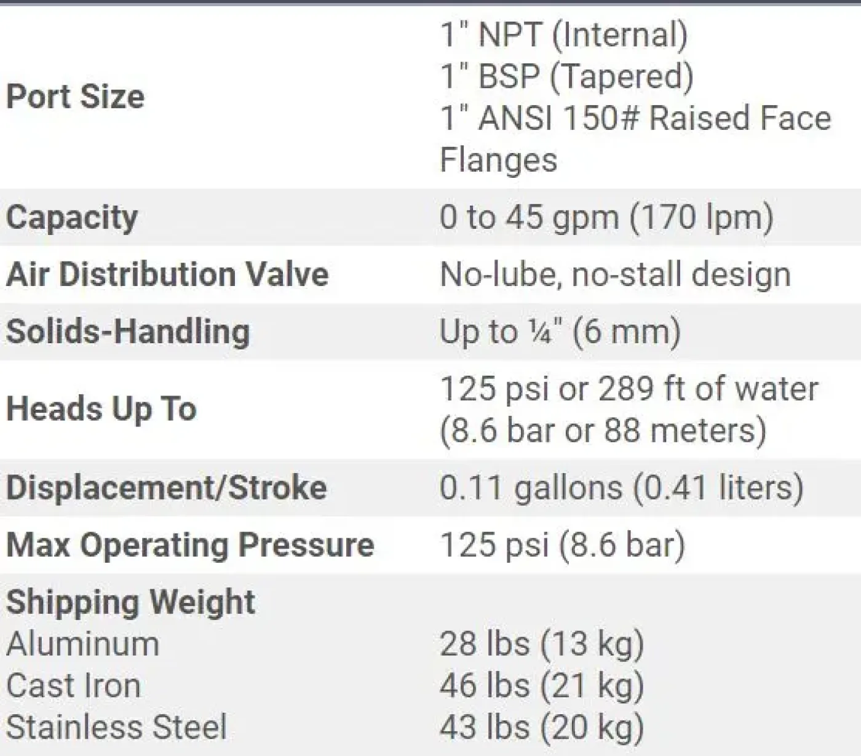Click the Shipping Weight heading
Image resolution: width=861 pixels, height=756 pixels.
130,602
